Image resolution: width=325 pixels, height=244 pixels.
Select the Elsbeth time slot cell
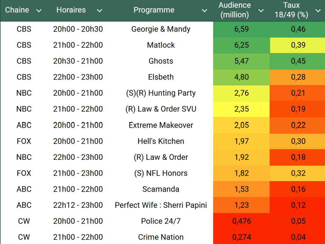click(78, 77)
